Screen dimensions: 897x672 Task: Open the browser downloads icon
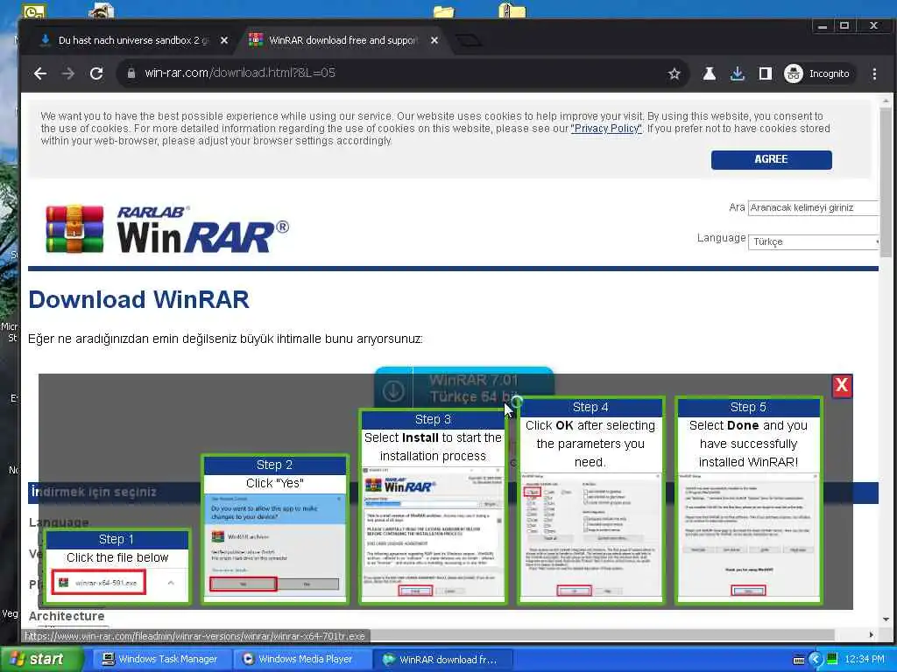pos(738,73)
